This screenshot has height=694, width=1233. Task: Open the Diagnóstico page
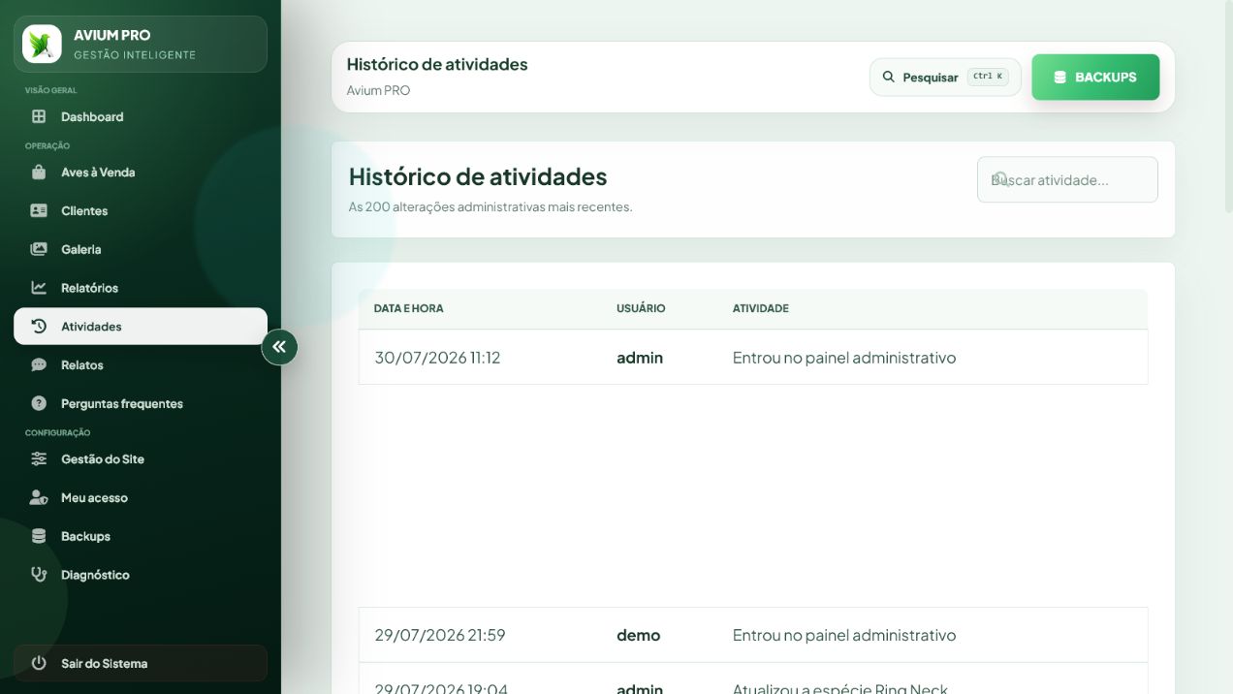pyautogui.click(x=141, y=575)
